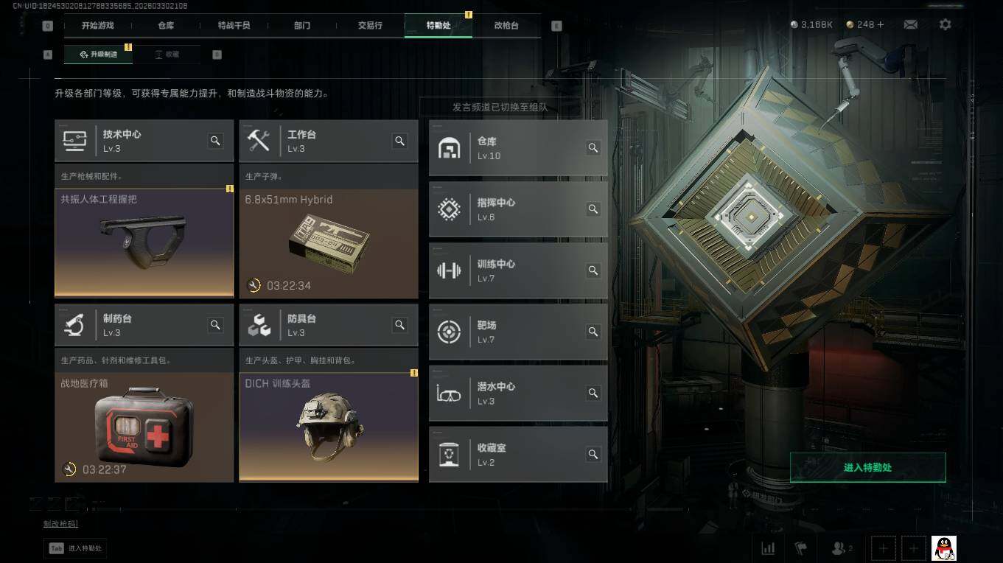This screenshot has width=1003, height=563.
Task: Select the 改枪台 tab
Action: pos(506,25)
